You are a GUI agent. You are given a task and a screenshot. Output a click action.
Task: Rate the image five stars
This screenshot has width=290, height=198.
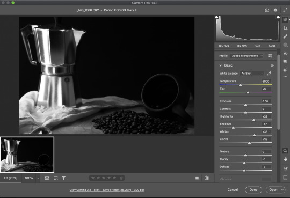114,178
